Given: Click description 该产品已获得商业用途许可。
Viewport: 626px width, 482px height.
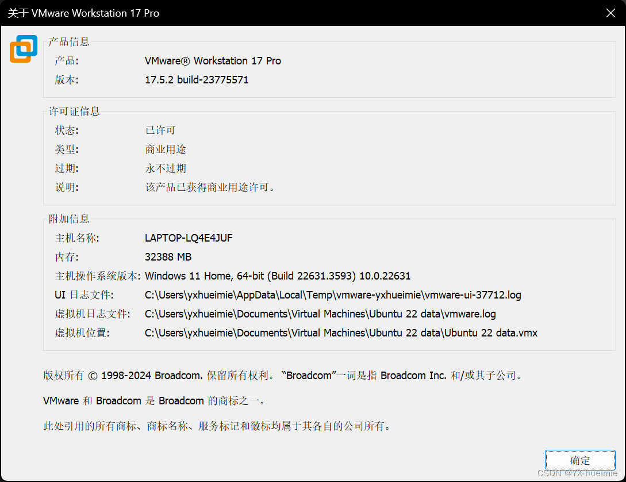Looking at the screenshot, I should [210, 188].
